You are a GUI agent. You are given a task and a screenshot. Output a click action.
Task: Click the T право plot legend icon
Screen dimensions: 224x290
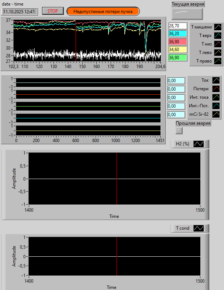pos(218,61)
